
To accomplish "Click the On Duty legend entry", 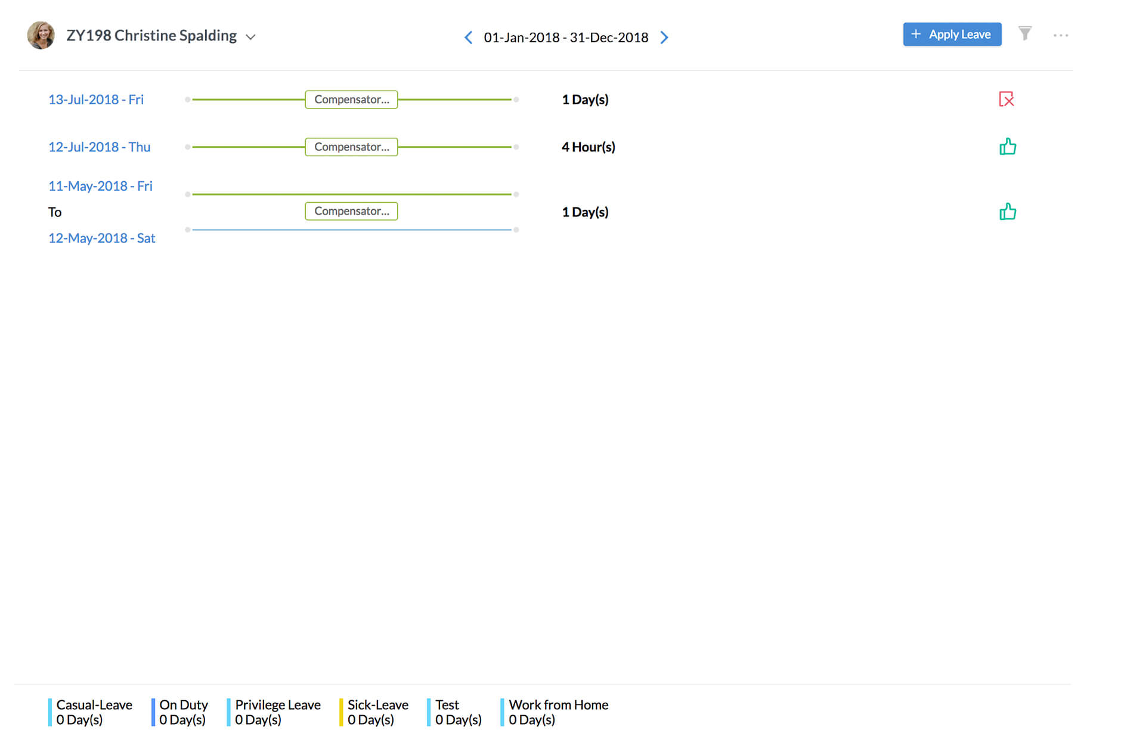I will [183, 712].
